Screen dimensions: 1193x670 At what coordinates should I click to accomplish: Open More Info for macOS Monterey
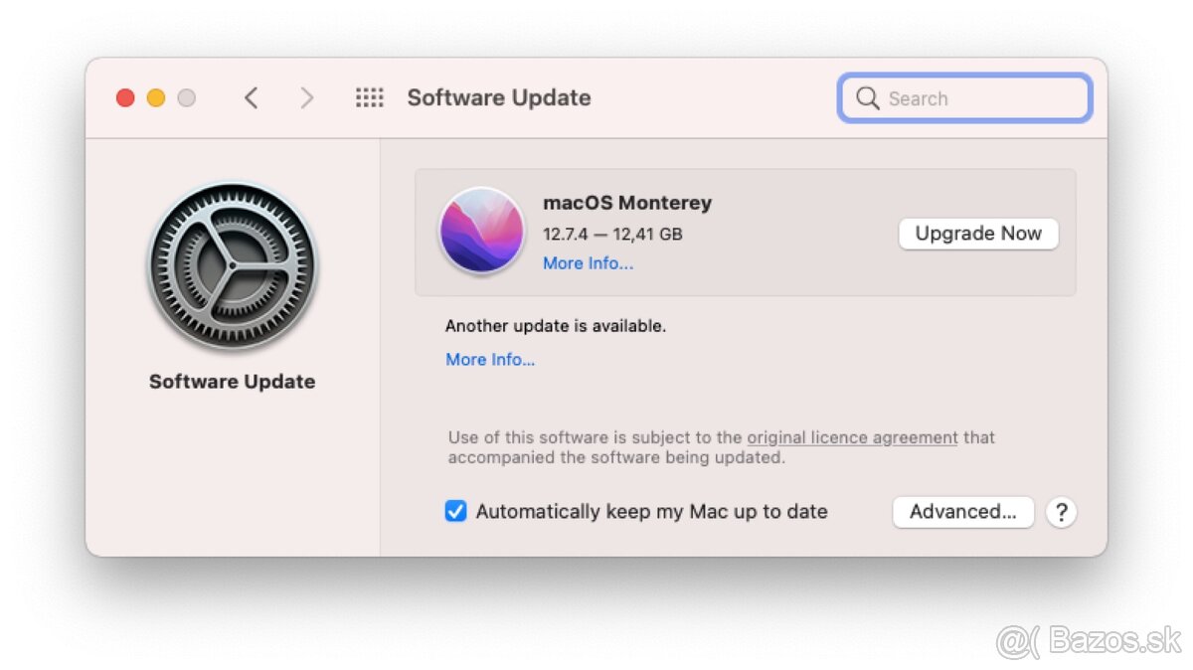tap(588, 262)
